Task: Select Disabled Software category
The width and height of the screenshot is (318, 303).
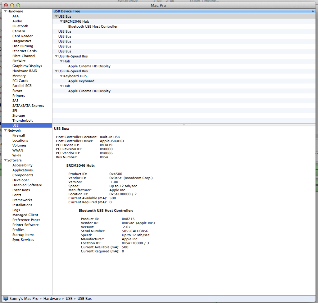Action: 27,185
